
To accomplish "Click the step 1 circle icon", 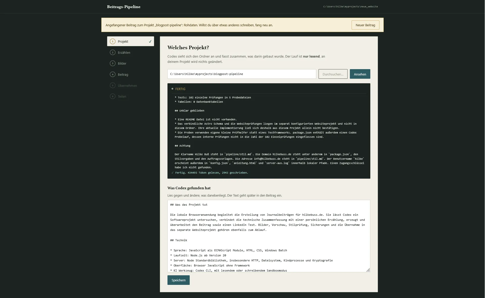I will [x=113, y=41].
